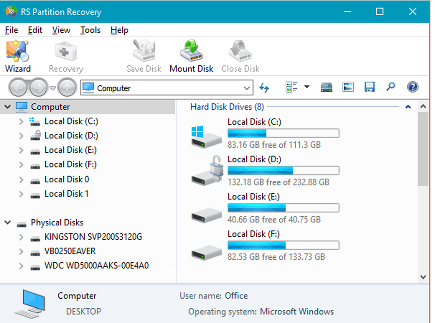Select Physical Disks tree item
435x323 pixels.
(x=57, y=222)
